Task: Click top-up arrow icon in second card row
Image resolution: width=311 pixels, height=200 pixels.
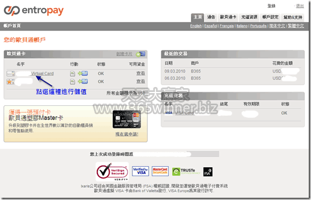Action: coord(83,81)
